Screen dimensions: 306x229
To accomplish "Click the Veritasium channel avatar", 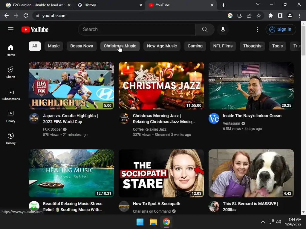I will tap(214, 118).
